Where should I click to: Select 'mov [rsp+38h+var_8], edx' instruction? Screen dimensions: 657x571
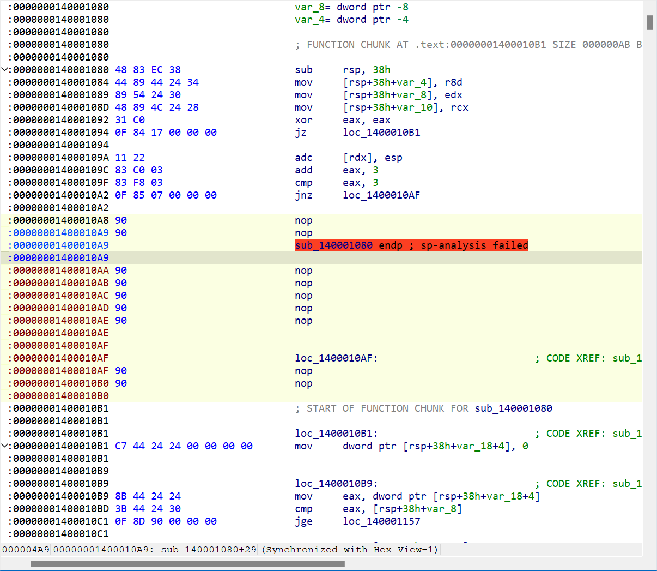[379, 95]
